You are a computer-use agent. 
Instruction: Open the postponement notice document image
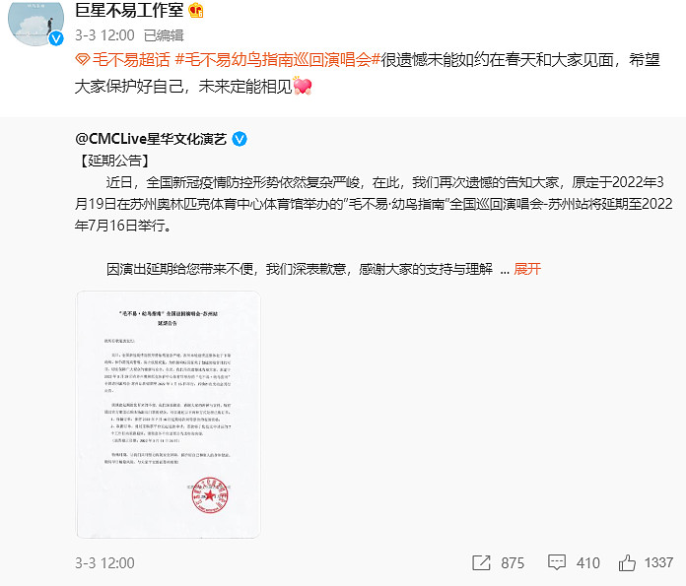[x=169, y=414]
